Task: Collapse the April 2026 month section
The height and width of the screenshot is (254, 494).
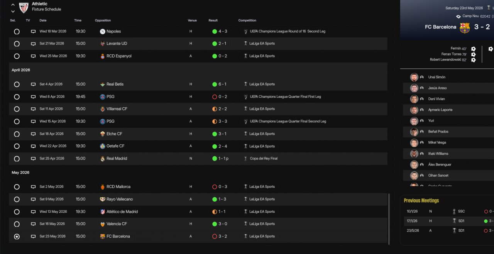Action: [x=21, y=70]
